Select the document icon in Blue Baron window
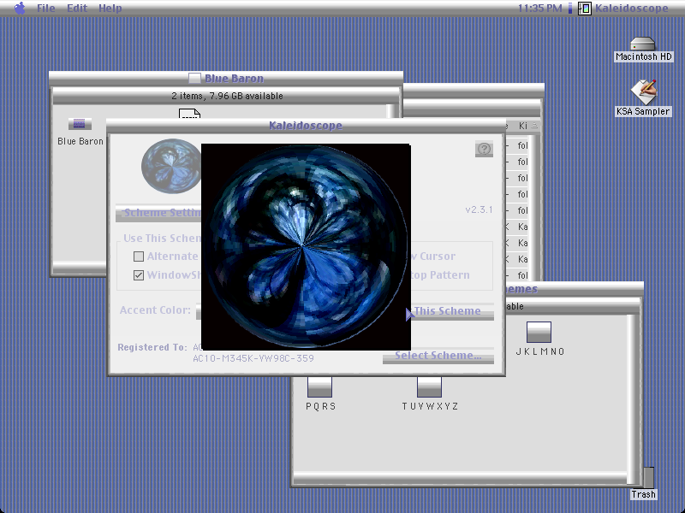 pos(189,114)
